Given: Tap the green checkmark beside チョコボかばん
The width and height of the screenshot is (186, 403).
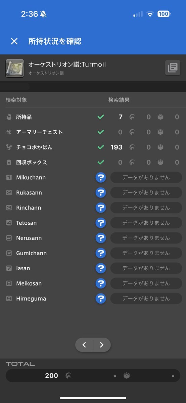Looking at the screenshot, I should 101,147.
